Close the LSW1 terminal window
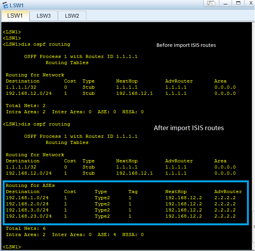 pos(251,3)
